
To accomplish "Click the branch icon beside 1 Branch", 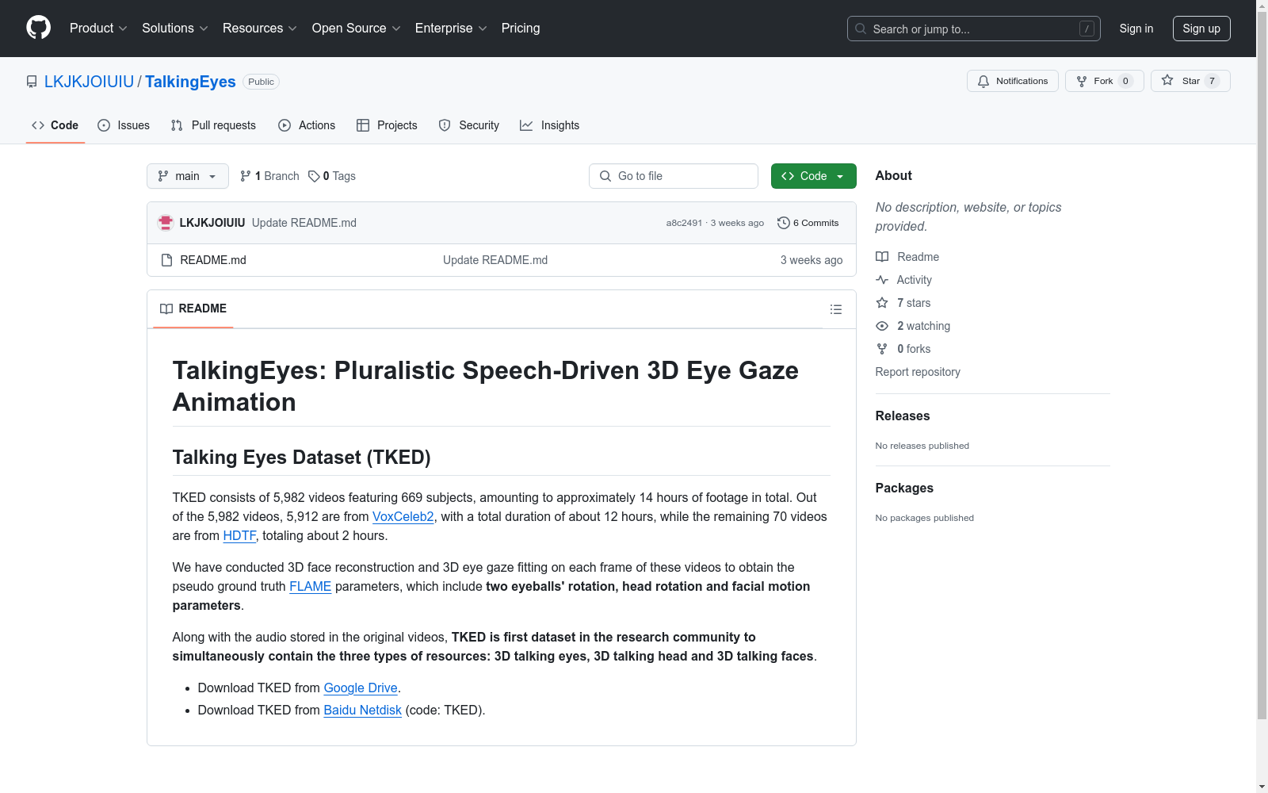I will coord(246,176).
